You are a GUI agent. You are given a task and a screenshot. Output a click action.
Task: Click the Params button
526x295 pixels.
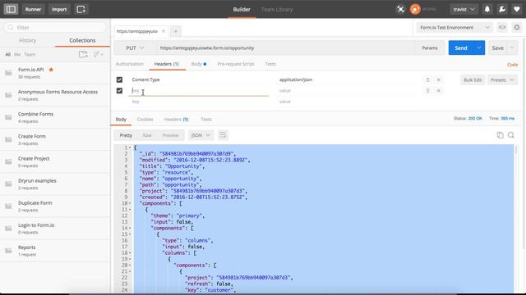[430, 48]
